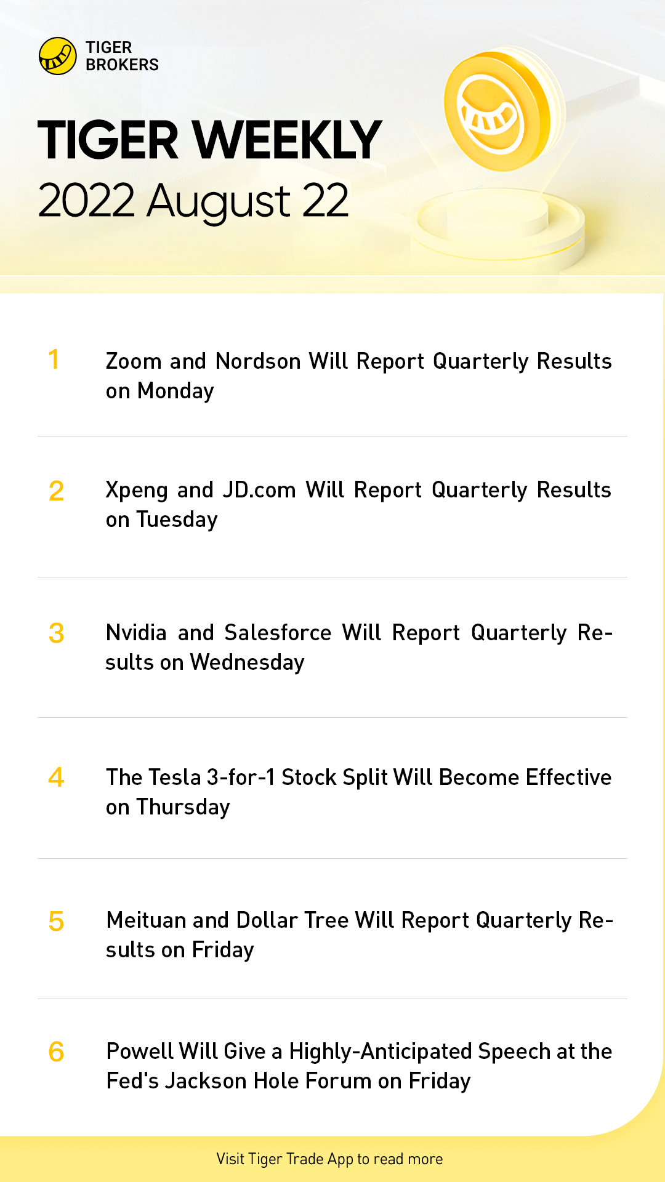
Task: Open the Meituan and Dollar Tree headline
Action: pos(358,935)
